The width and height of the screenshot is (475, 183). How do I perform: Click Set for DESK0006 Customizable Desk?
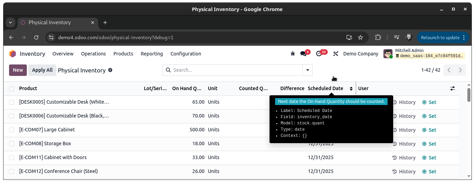429,116
